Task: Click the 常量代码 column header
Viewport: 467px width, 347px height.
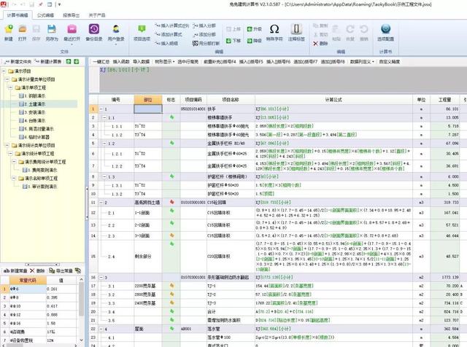Action: click(x=28, y=281)
